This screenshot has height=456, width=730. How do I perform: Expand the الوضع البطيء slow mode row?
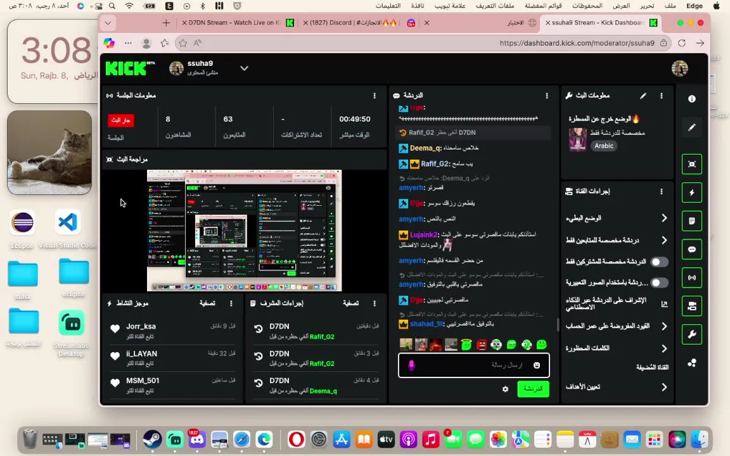click(617, 218)
